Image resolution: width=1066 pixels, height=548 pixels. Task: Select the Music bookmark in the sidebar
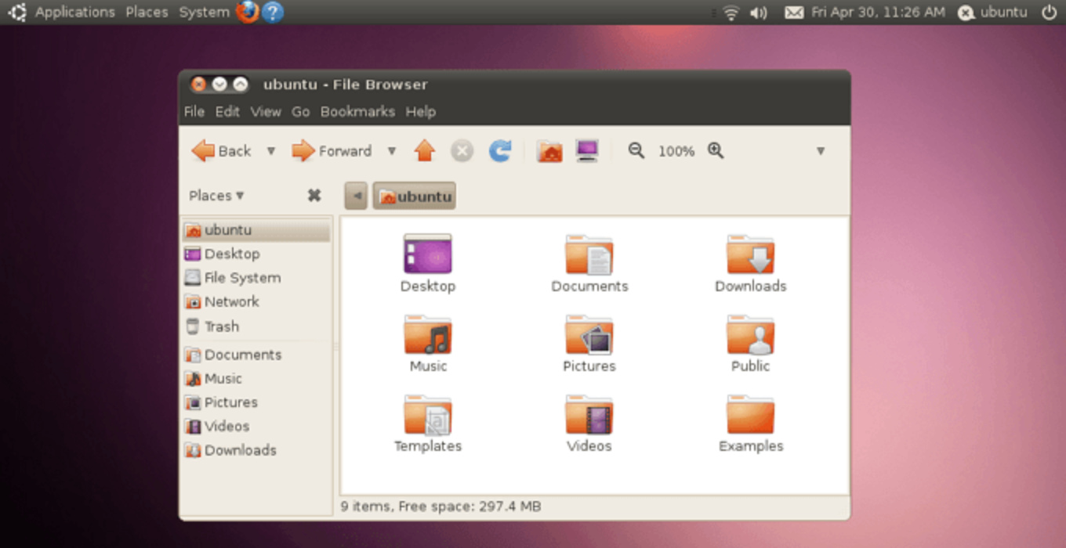256,378
